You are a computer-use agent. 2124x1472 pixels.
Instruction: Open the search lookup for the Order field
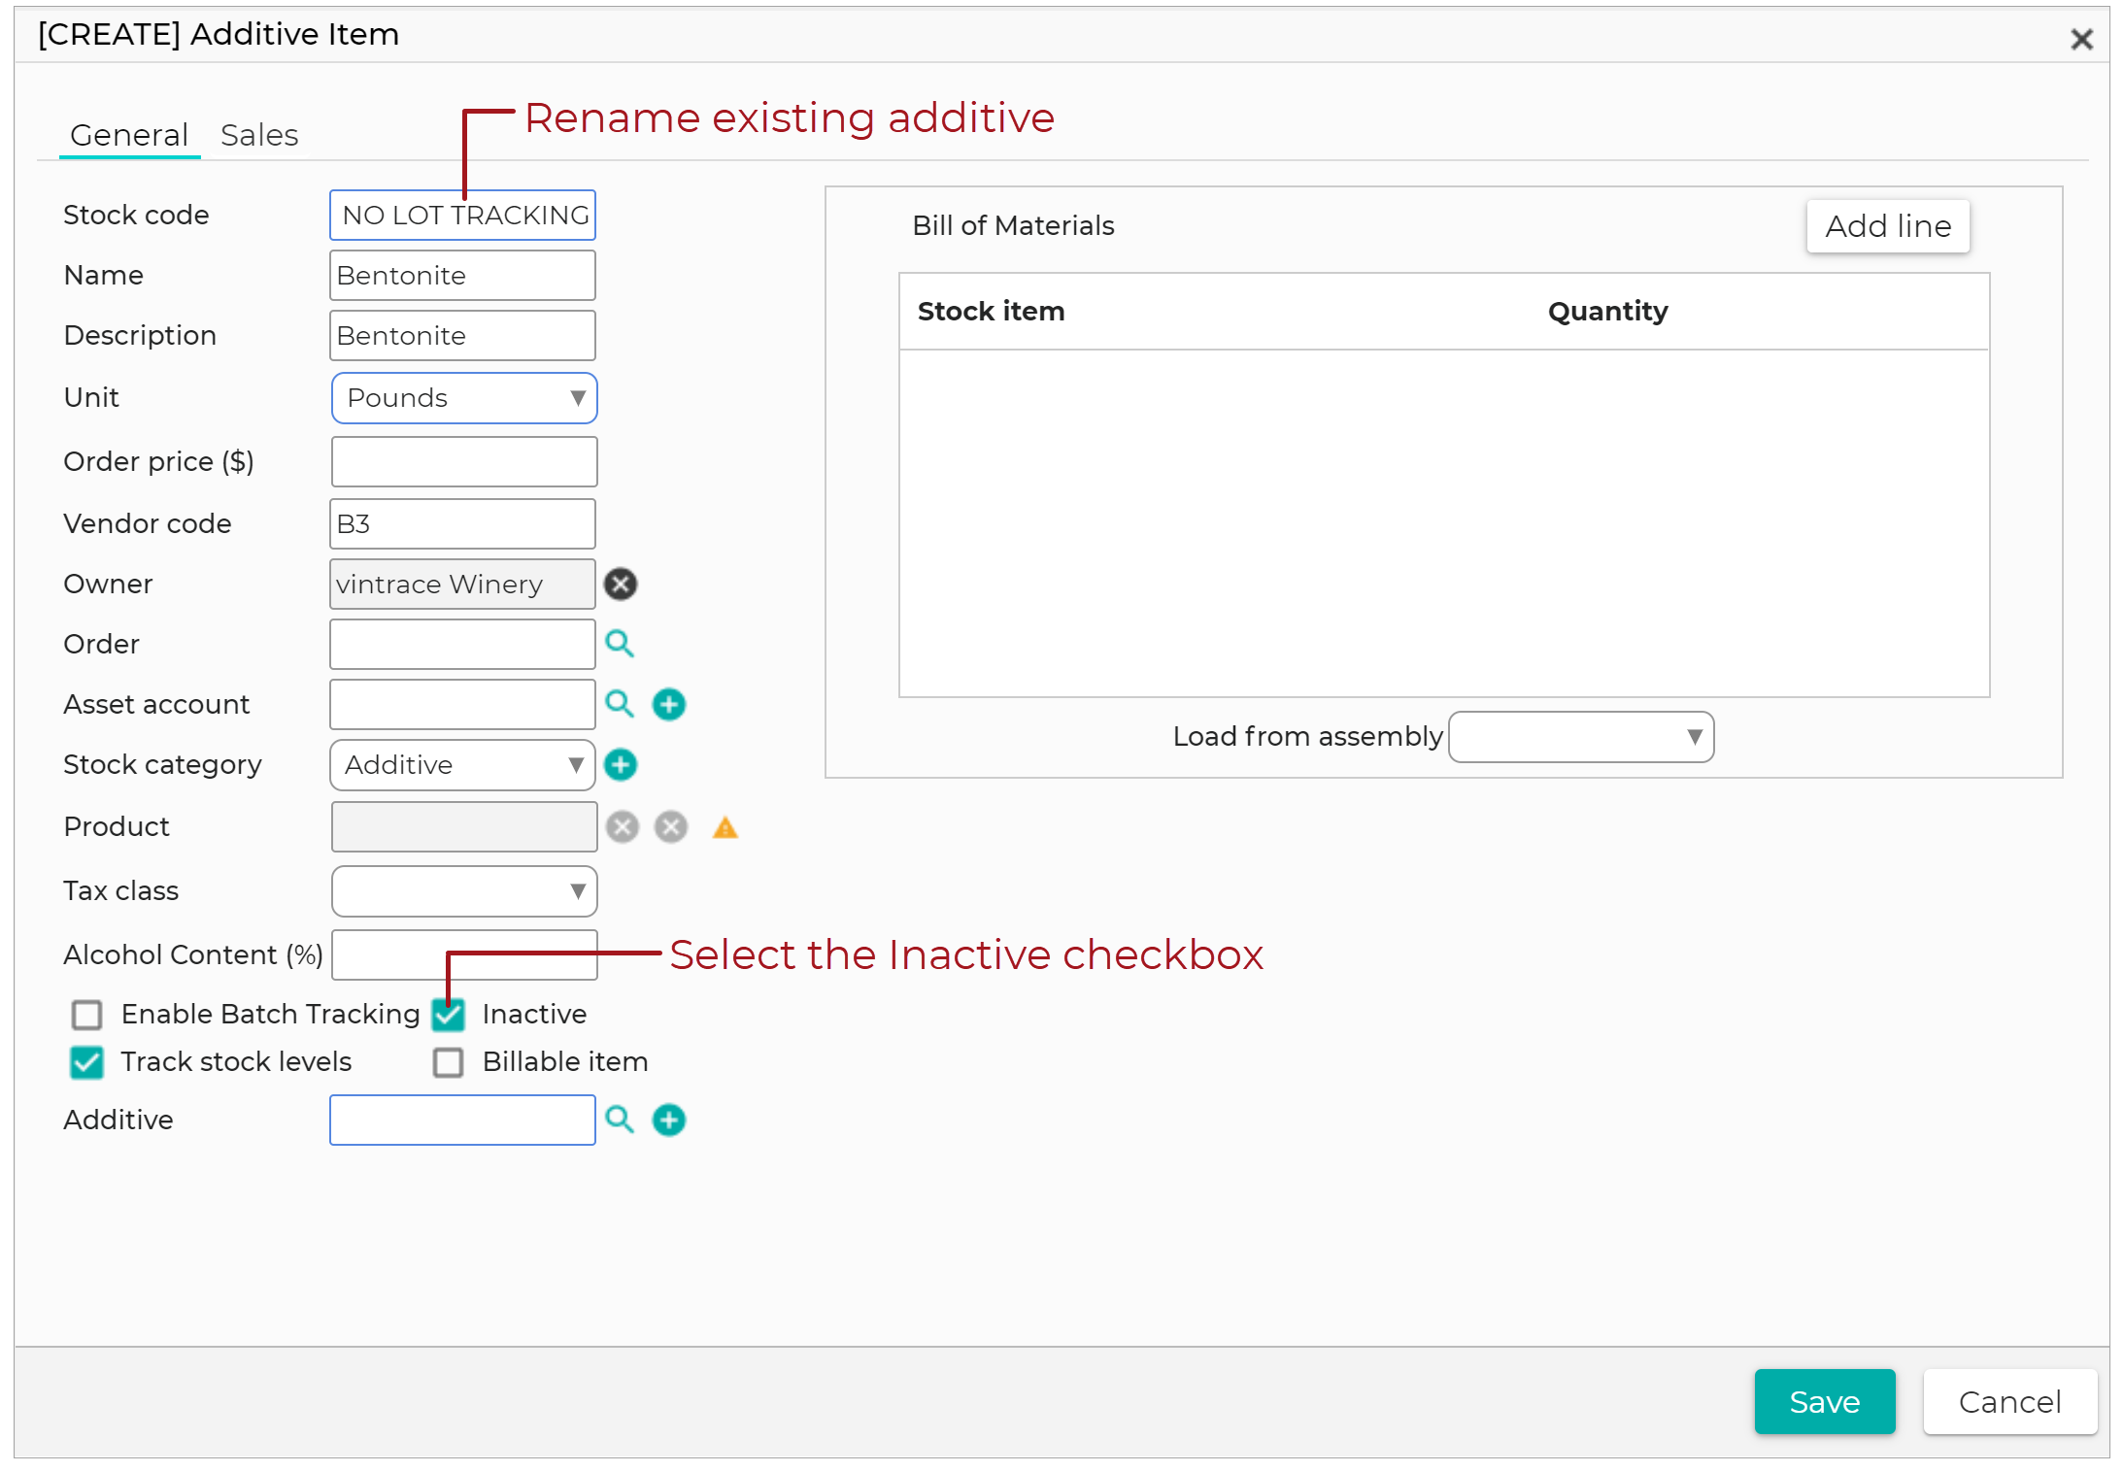click(x=621, y=644)
